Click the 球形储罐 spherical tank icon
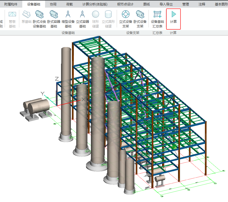 [95, 19]
